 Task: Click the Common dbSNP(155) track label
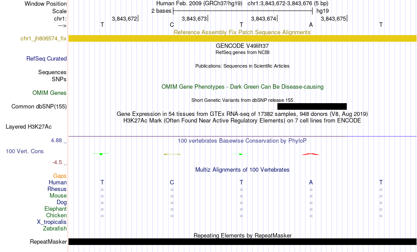tap(39, 106)
